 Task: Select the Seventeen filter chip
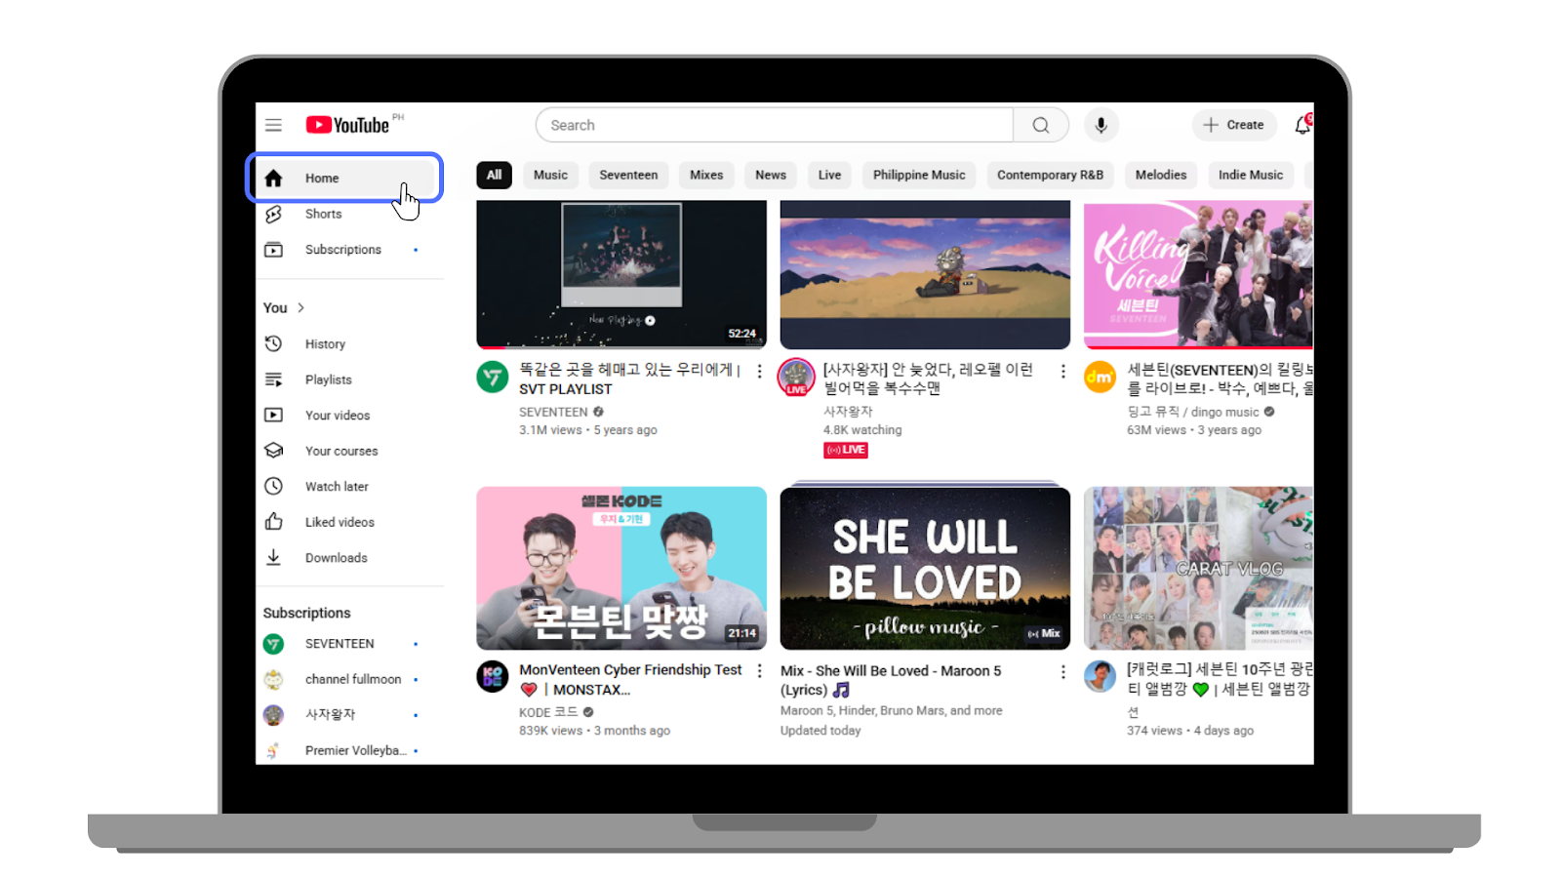point(628,175)
